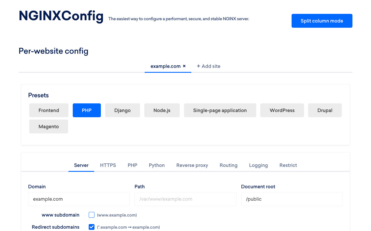
Task: Select the Magento preset
Action: tap(48, 126)
